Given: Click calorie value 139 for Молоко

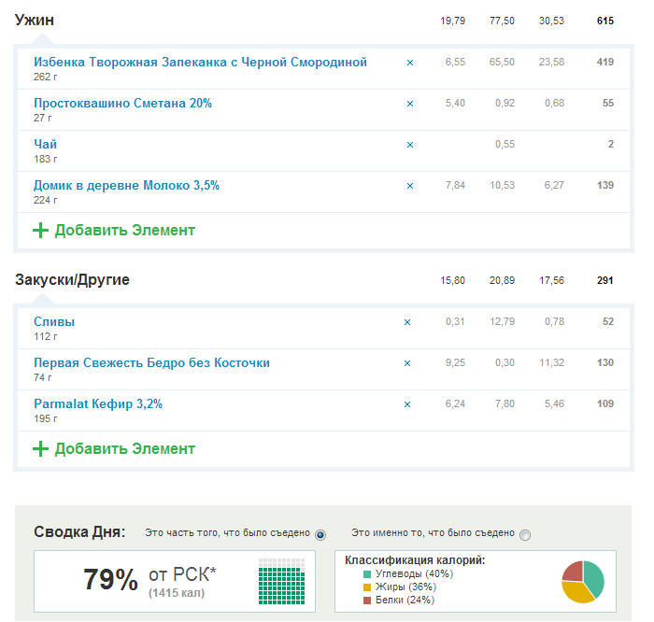Looking at the screenshot, I should tap(605, 185).
